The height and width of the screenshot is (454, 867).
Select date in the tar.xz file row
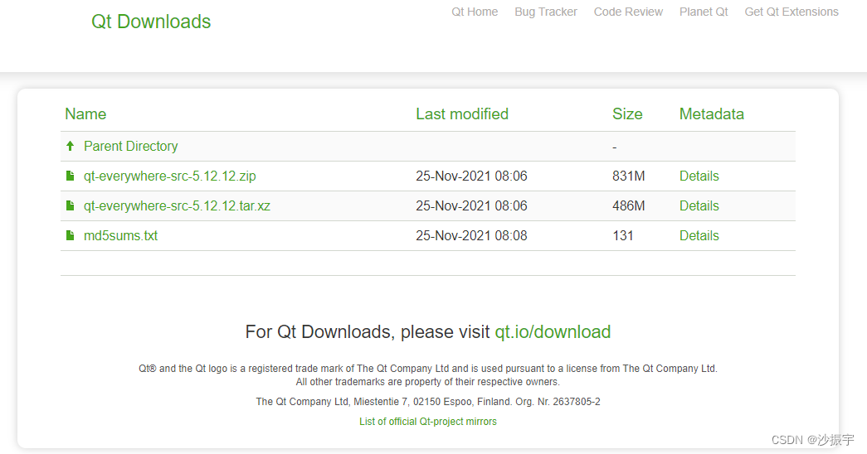pyautogui.click(x=471, y=206)
